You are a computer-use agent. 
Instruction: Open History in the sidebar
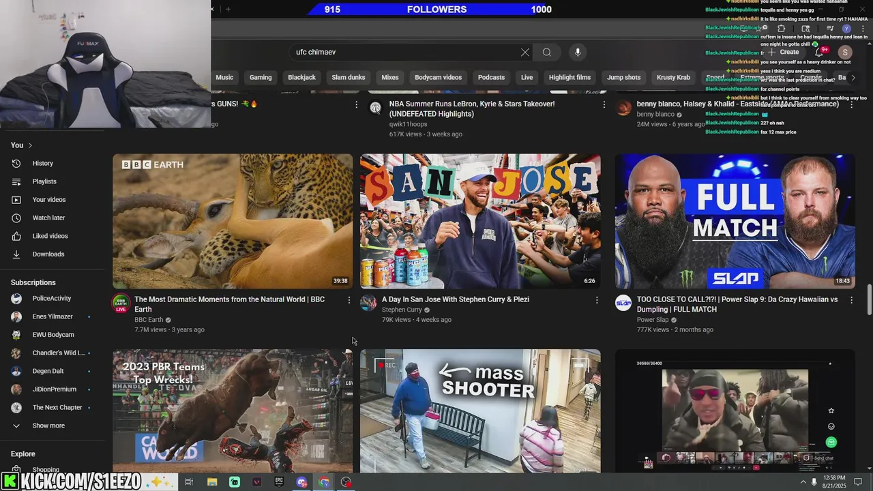tap(42, 163)
